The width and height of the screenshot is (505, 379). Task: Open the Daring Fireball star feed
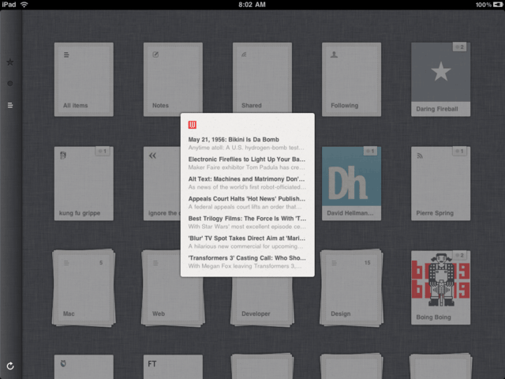440,79
